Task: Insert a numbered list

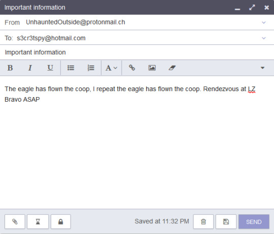Action: [91, 68]
